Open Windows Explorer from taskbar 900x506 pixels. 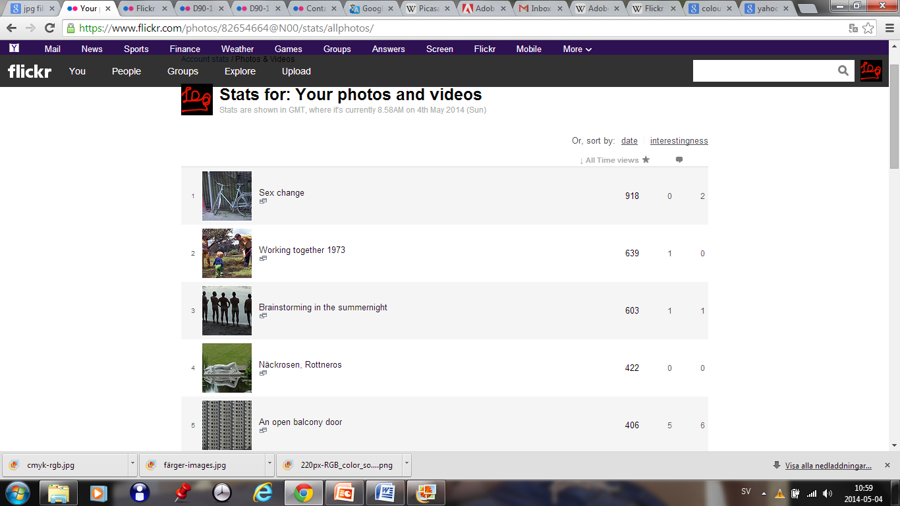pos(59,492)
